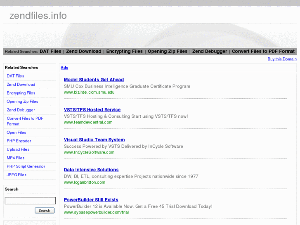Viewport: 300px width, 225px height.
Task: Select 'PHP Script Generator' sidebar link
Action: (x=26, y=166)
